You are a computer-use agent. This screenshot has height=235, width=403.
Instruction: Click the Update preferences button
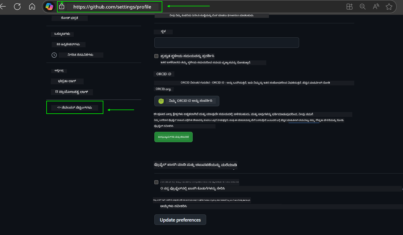[x=180, y=220]
